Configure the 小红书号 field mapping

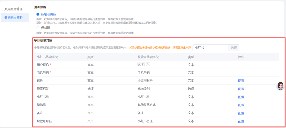[x=241, y=97]
